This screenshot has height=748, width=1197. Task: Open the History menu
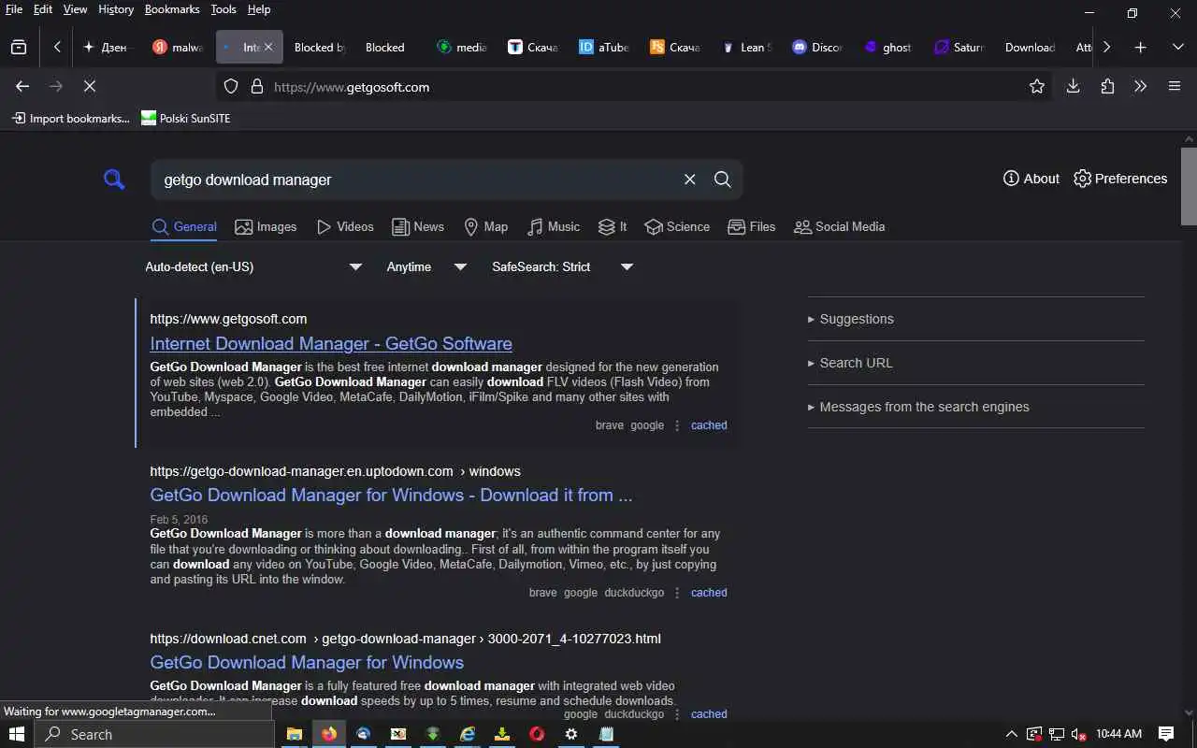tap(116, 9)
